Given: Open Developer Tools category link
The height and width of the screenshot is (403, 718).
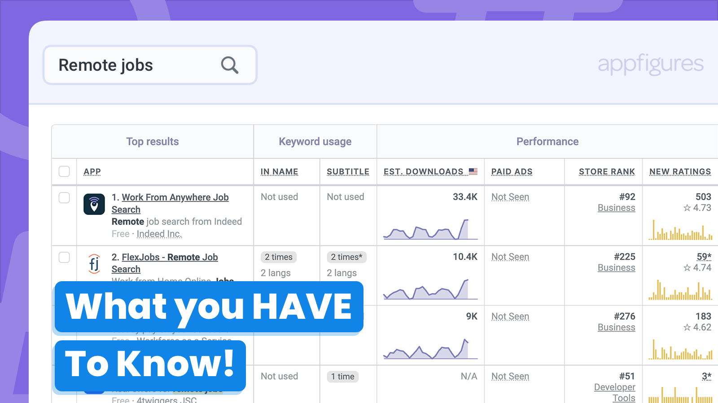Looking at the screenshot, I should coord(615,392).
